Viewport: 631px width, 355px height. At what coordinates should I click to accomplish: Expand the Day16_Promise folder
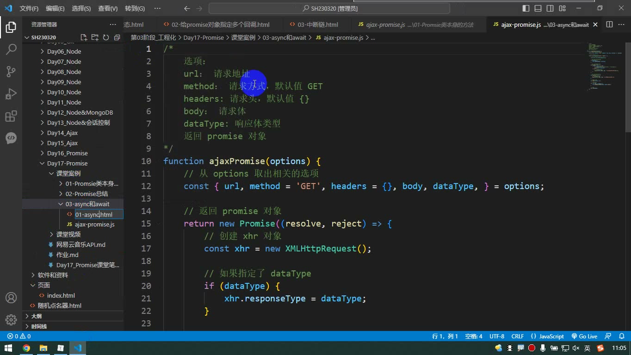click(x=67, y=153)
